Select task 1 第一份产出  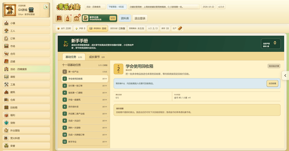click(x=85, y=72)
